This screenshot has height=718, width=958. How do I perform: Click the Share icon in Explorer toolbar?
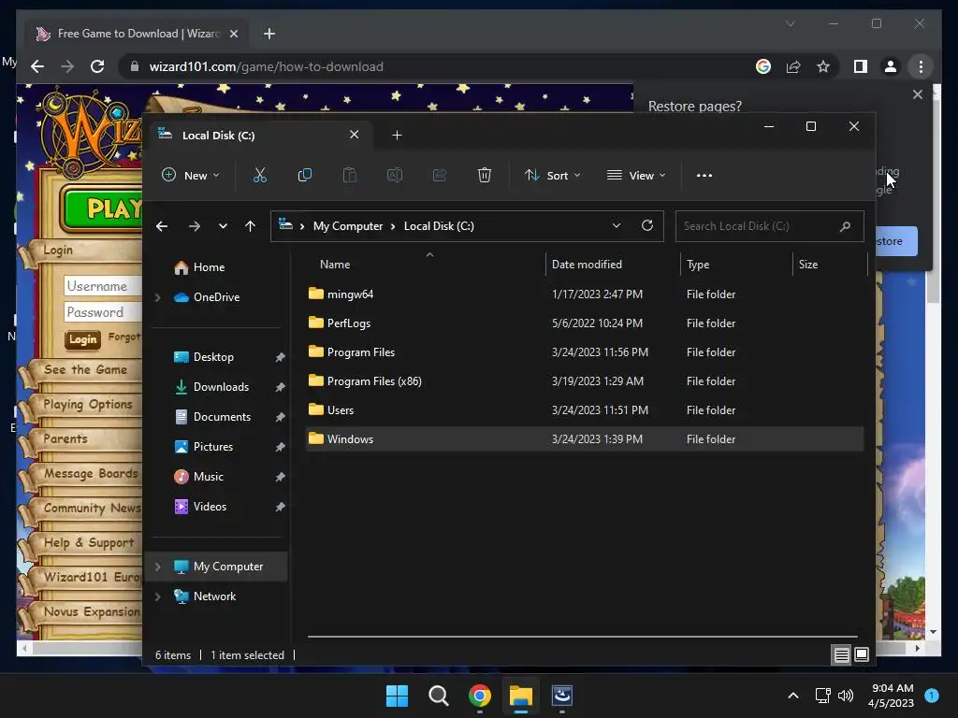440,175
